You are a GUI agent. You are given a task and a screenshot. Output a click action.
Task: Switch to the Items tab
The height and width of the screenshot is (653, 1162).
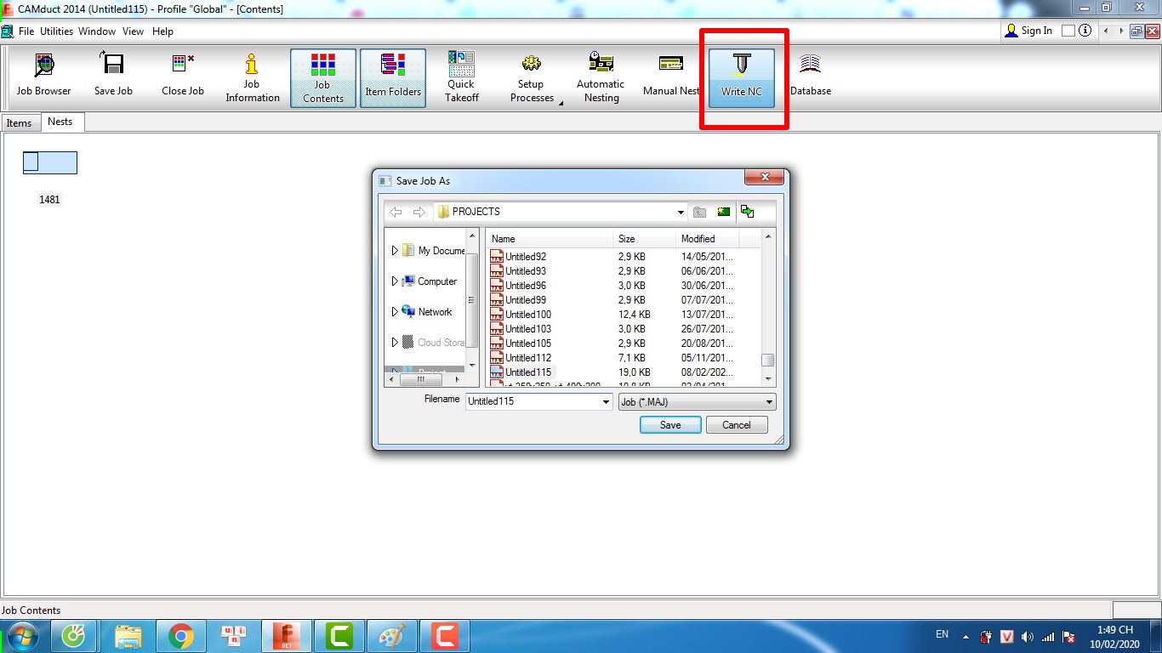pyautogui.click(x=19, y=123)
